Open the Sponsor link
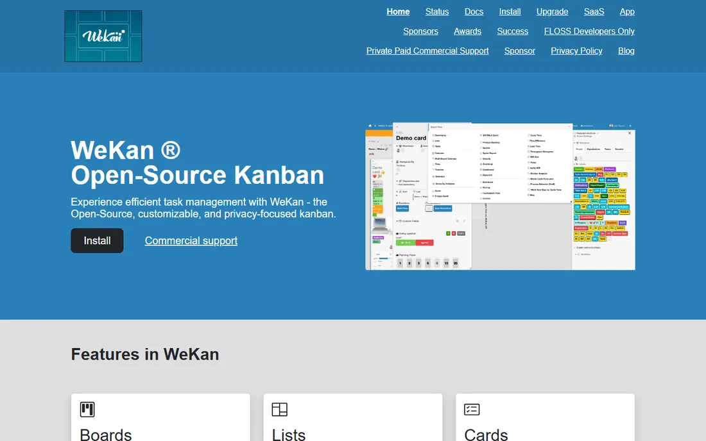 coord(520,51)
